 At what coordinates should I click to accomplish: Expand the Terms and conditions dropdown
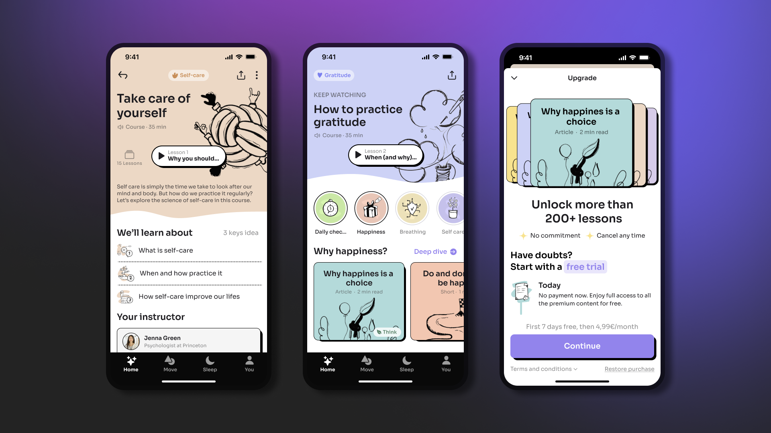(x=543, y=368)
